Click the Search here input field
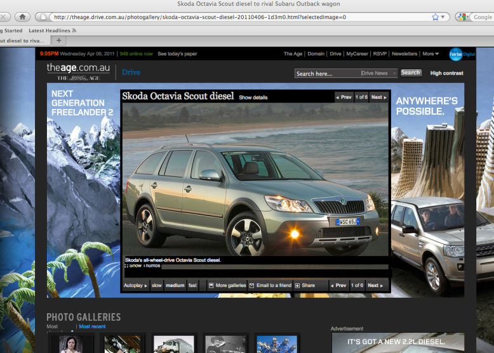This screenshot has width=494, height=353. 326,74
